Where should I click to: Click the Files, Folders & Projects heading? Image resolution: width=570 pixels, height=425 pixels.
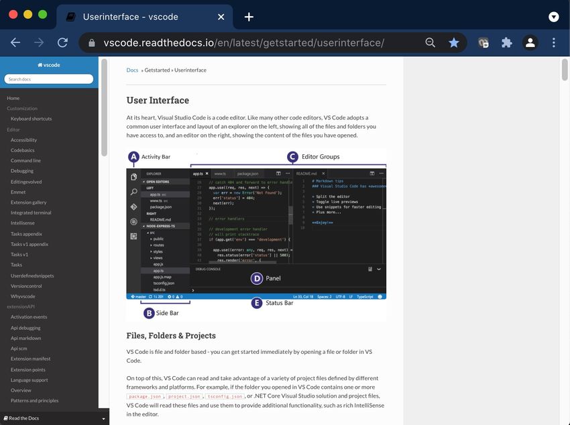[171, 336]
